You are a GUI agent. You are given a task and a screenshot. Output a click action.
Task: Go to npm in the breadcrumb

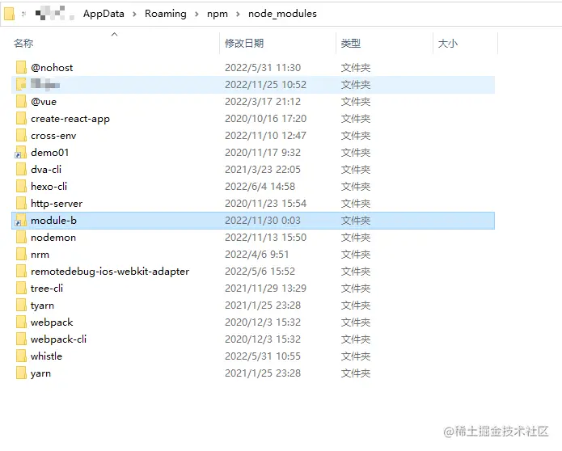point(218,14)
